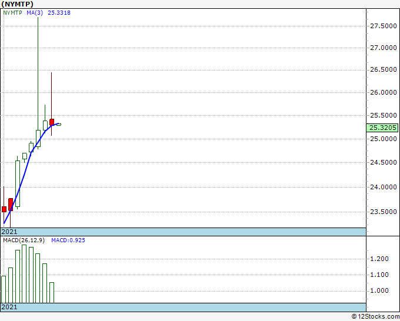Screen dimensions: 400x321
Task: Click the 27.5000 price axis label
Action: pos(384,26)
